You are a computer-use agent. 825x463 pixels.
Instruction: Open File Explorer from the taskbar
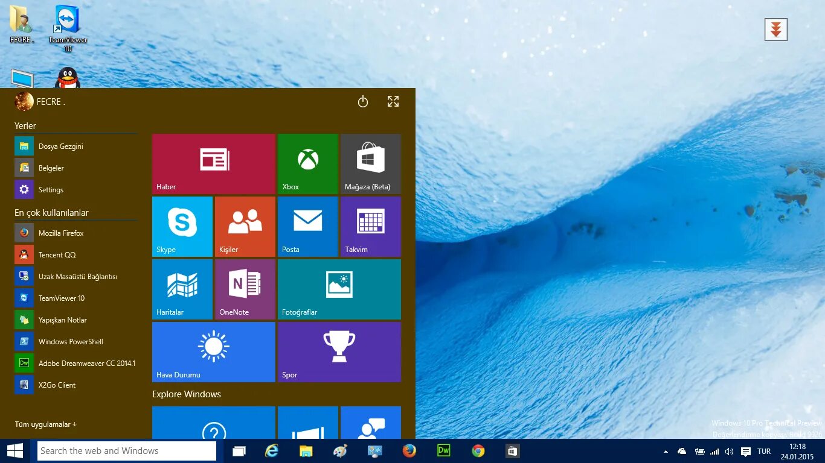306,451
